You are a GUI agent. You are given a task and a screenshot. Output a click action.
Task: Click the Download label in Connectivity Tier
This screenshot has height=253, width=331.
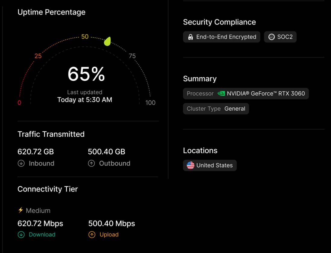pyautogui.click(x=42, y=235)
